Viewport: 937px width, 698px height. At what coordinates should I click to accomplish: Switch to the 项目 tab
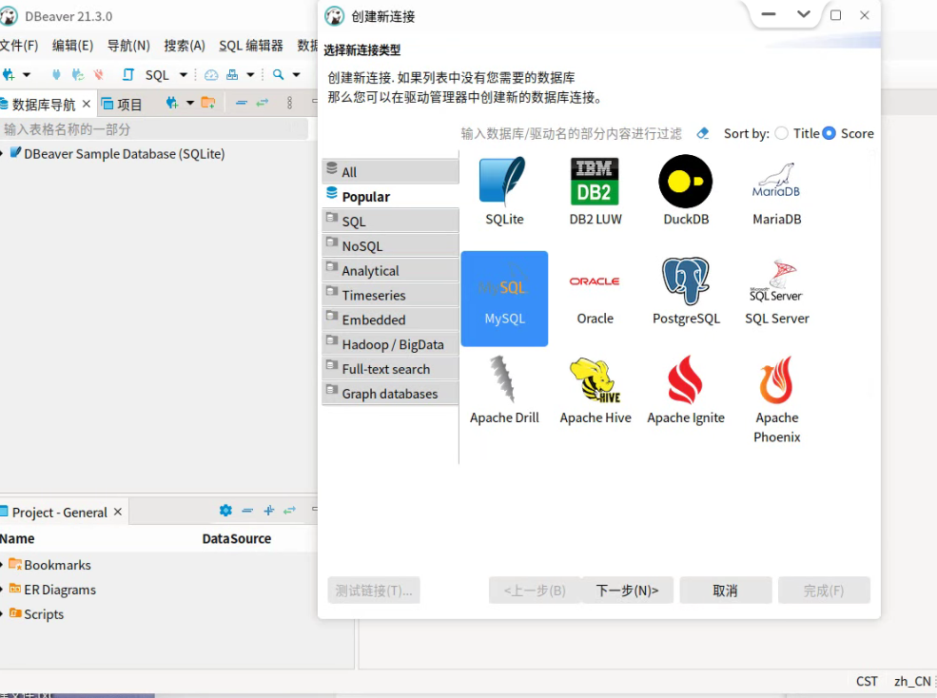(x=122, y=105)
